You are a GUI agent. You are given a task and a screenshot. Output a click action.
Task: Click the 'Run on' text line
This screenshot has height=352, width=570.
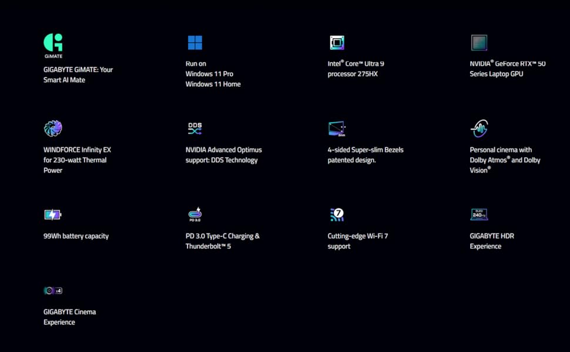pyautogui.click(x=196, y=63)
